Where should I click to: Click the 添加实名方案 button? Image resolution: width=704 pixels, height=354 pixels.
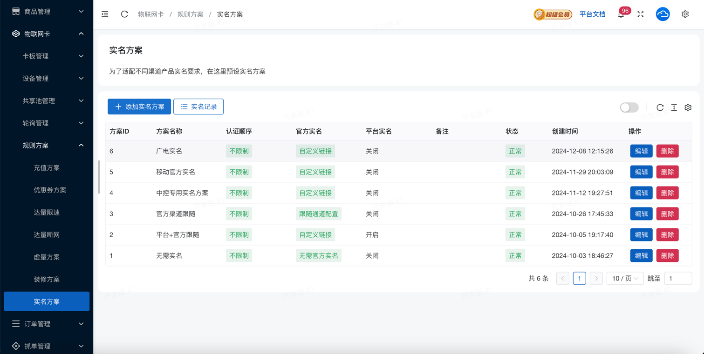tap(139, 107)
